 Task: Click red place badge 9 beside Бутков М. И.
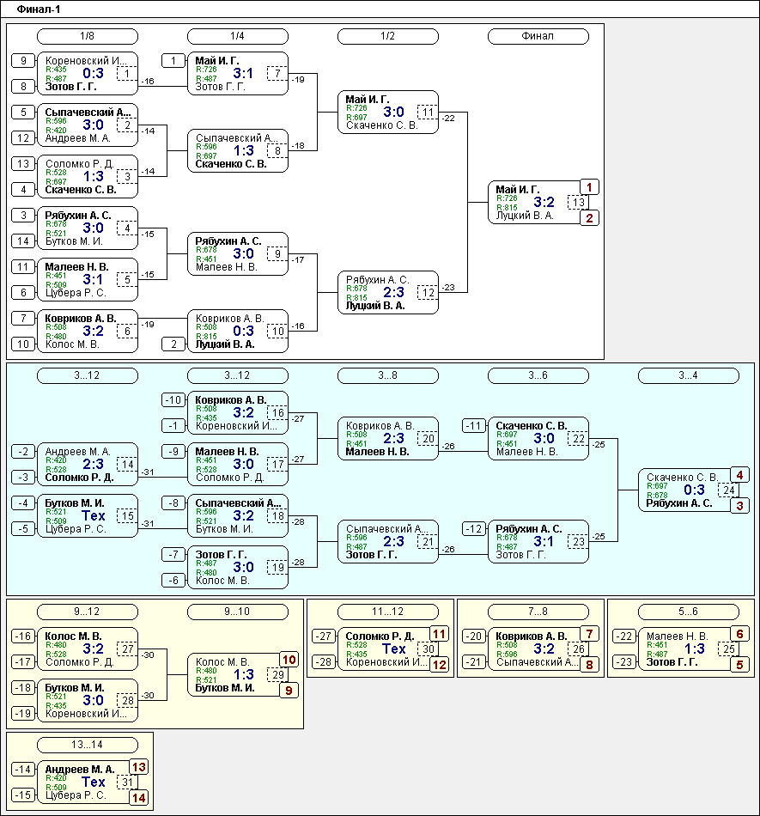click(289, 691)
